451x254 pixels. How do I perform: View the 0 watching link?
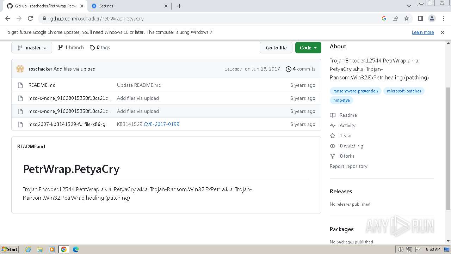tap(347, 146)
